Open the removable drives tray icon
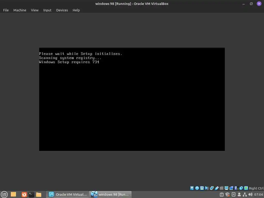Viewport: 264px width, 198px height. (x=234, y=194)
